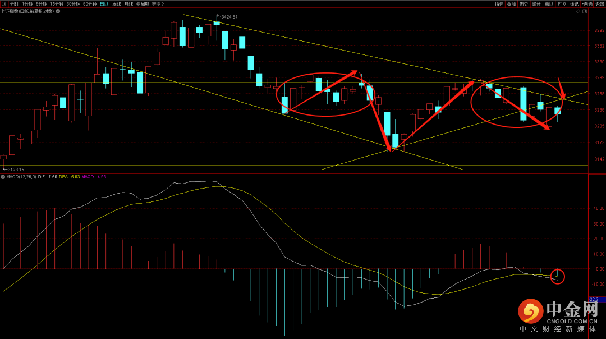Click the 叠加 overlay button
Image resolution: width=606 pixels, height=339 pixels.
pyautogui.click(x=511, y=4)
